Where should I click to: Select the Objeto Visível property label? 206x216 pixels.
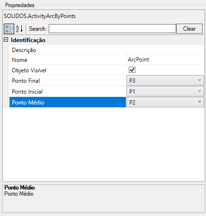tap(29, 70)
